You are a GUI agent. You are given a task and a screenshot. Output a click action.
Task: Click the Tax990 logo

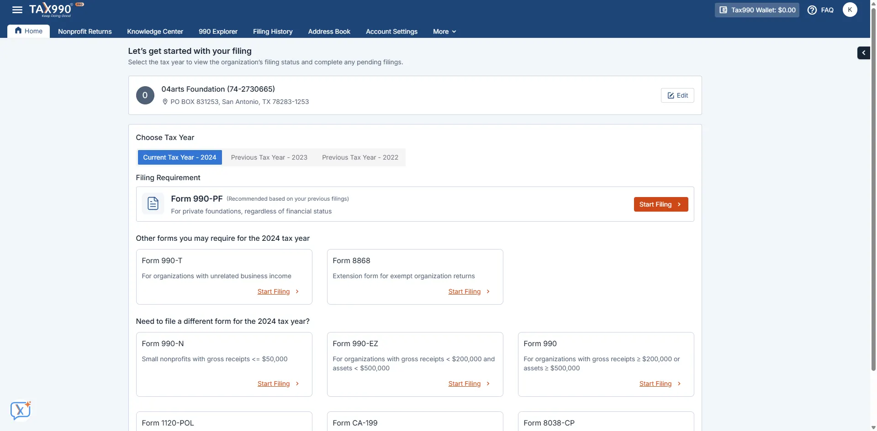50,10
